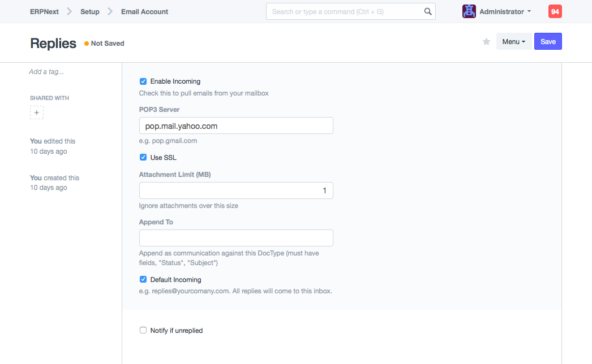Click the search magnifier icon

(x=428, y=11)
